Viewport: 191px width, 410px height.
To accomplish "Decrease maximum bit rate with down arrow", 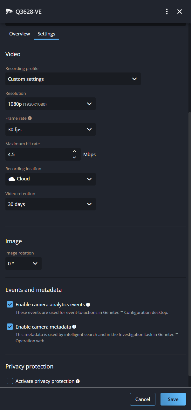I will pos(74,157).
